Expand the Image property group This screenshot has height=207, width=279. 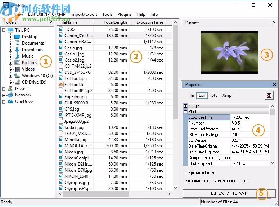click(186, 106)
